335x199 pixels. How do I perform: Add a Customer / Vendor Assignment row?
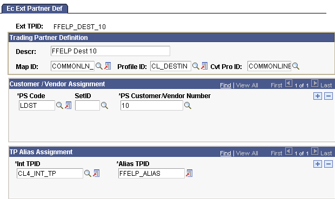pyautogui.click(x=318, y=96)
